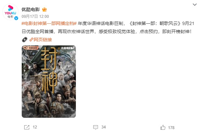Click the comment count 34
The image size is (203, 133).
point(103,127)
